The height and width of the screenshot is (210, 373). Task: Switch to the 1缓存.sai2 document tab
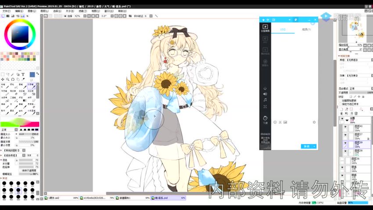pyautogui.click(x=61, y=198)
